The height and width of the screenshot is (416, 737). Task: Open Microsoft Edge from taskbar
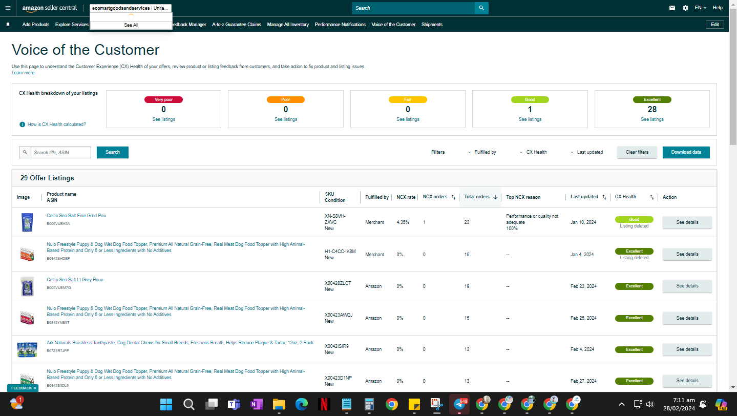click(x=302, y=404)
